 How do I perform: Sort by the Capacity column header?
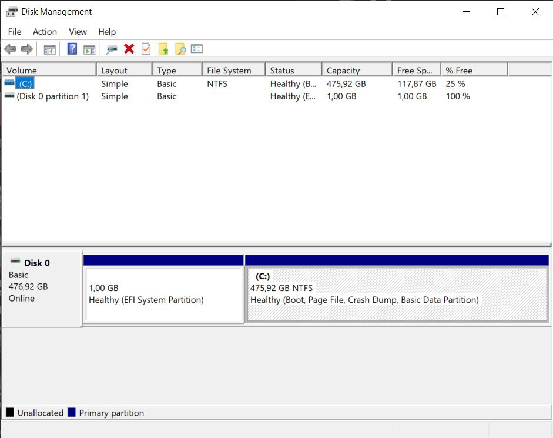point(357,70)
